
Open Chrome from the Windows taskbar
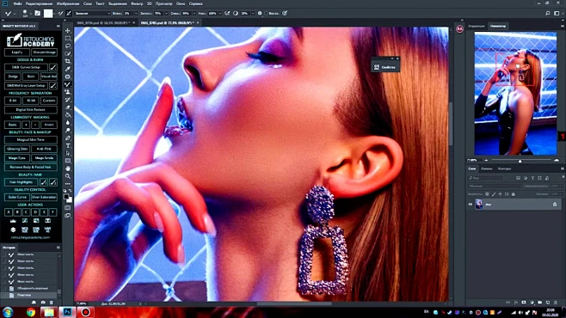point(31,312)
